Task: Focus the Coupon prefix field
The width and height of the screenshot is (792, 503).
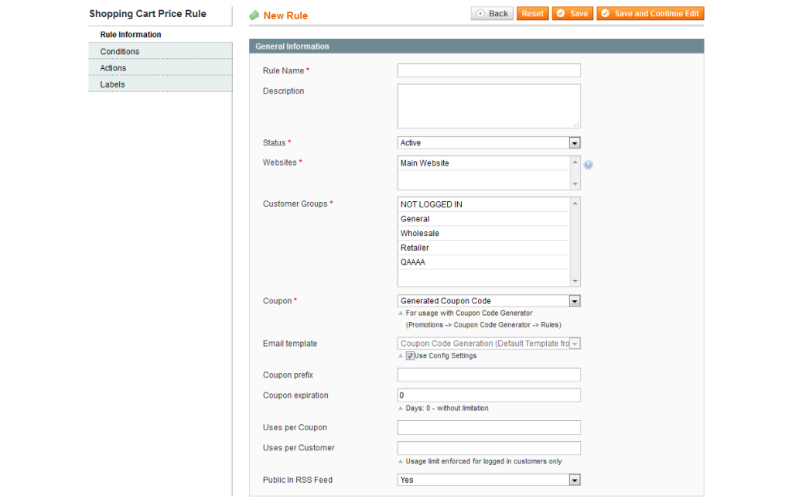Action: 489,375
